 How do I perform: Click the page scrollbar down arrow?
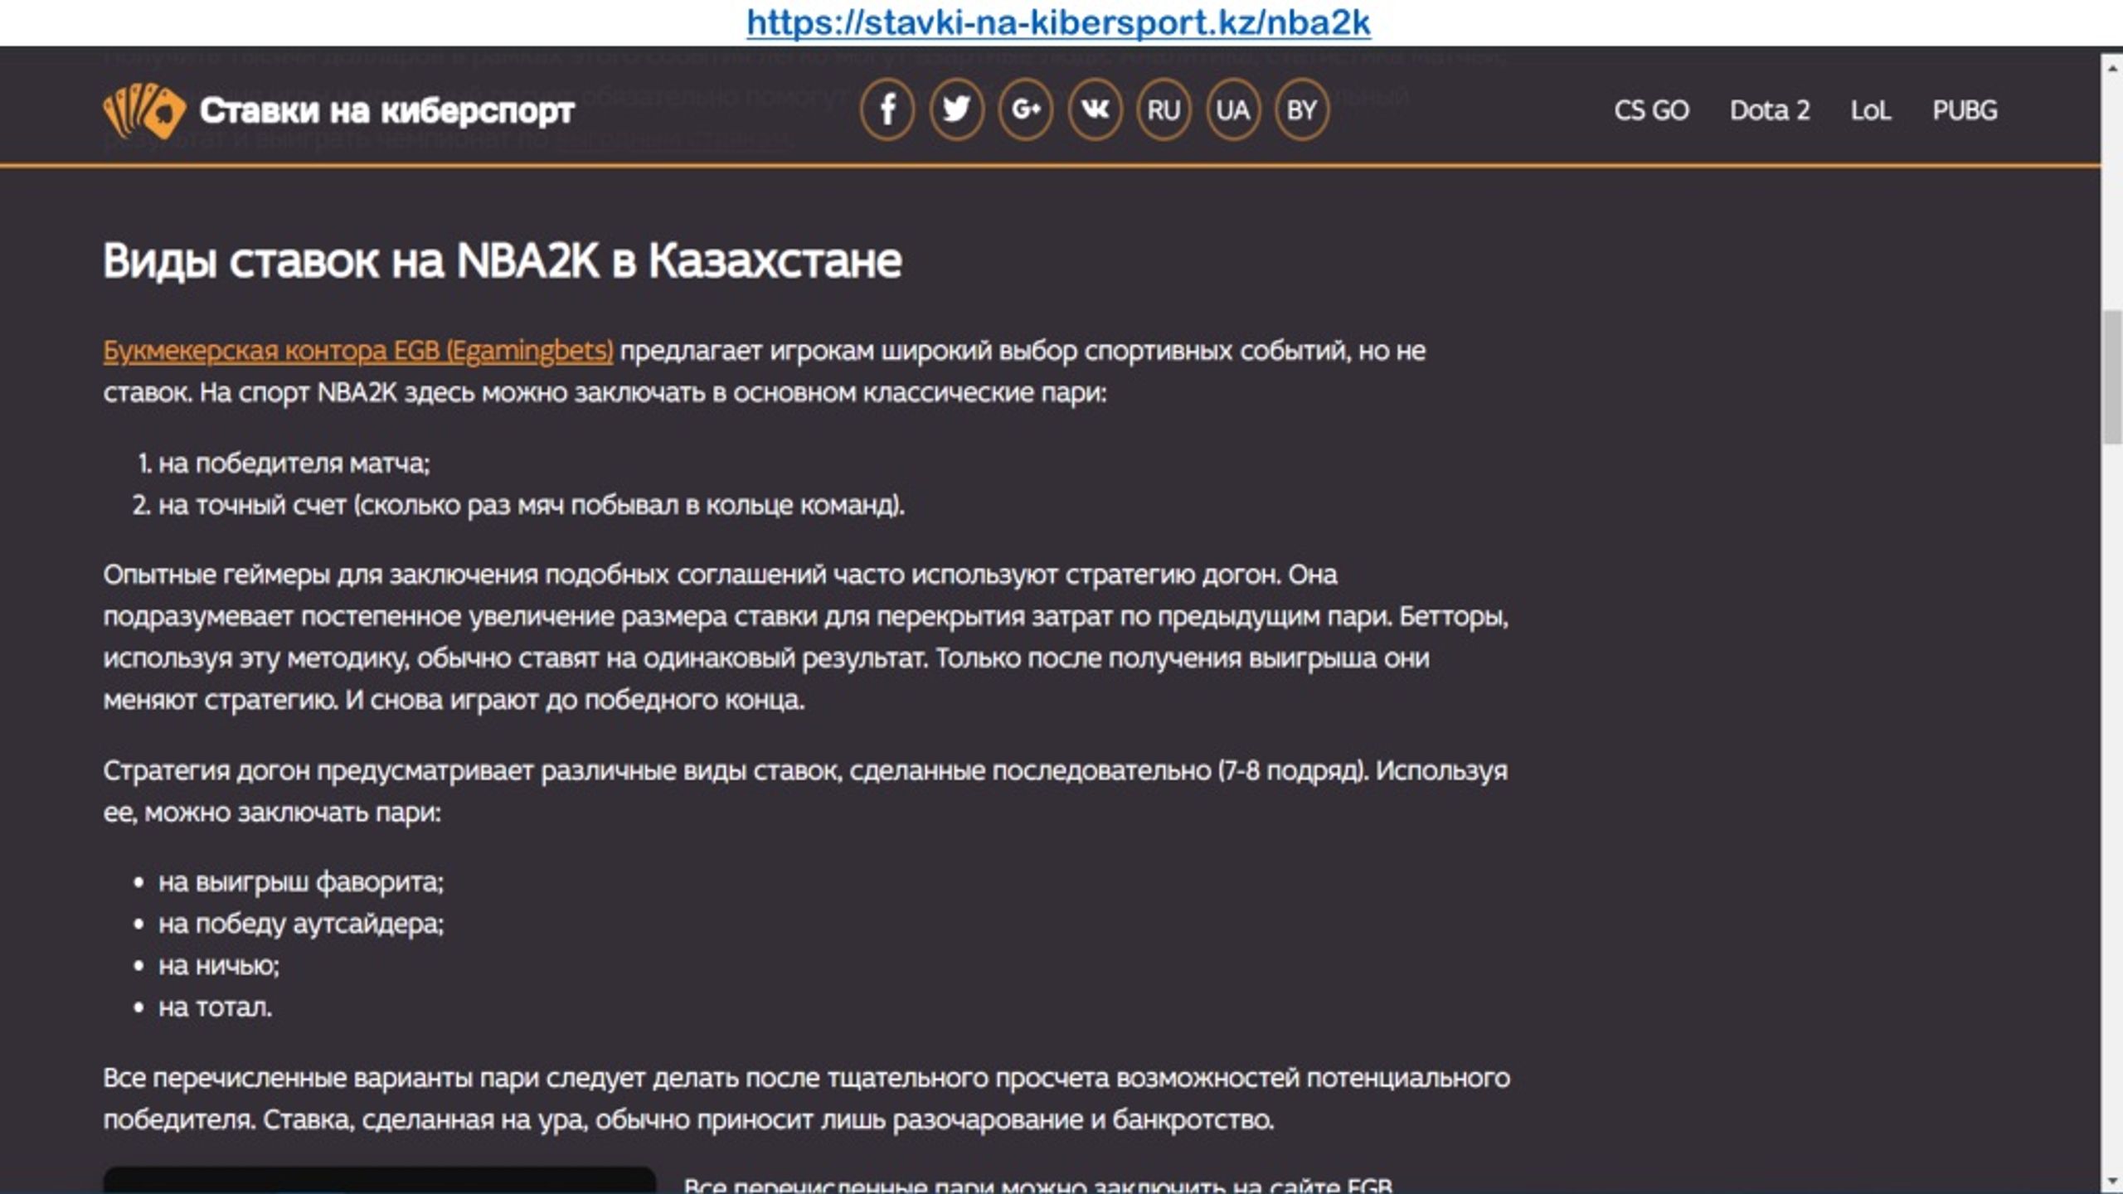point(2112,1181)
